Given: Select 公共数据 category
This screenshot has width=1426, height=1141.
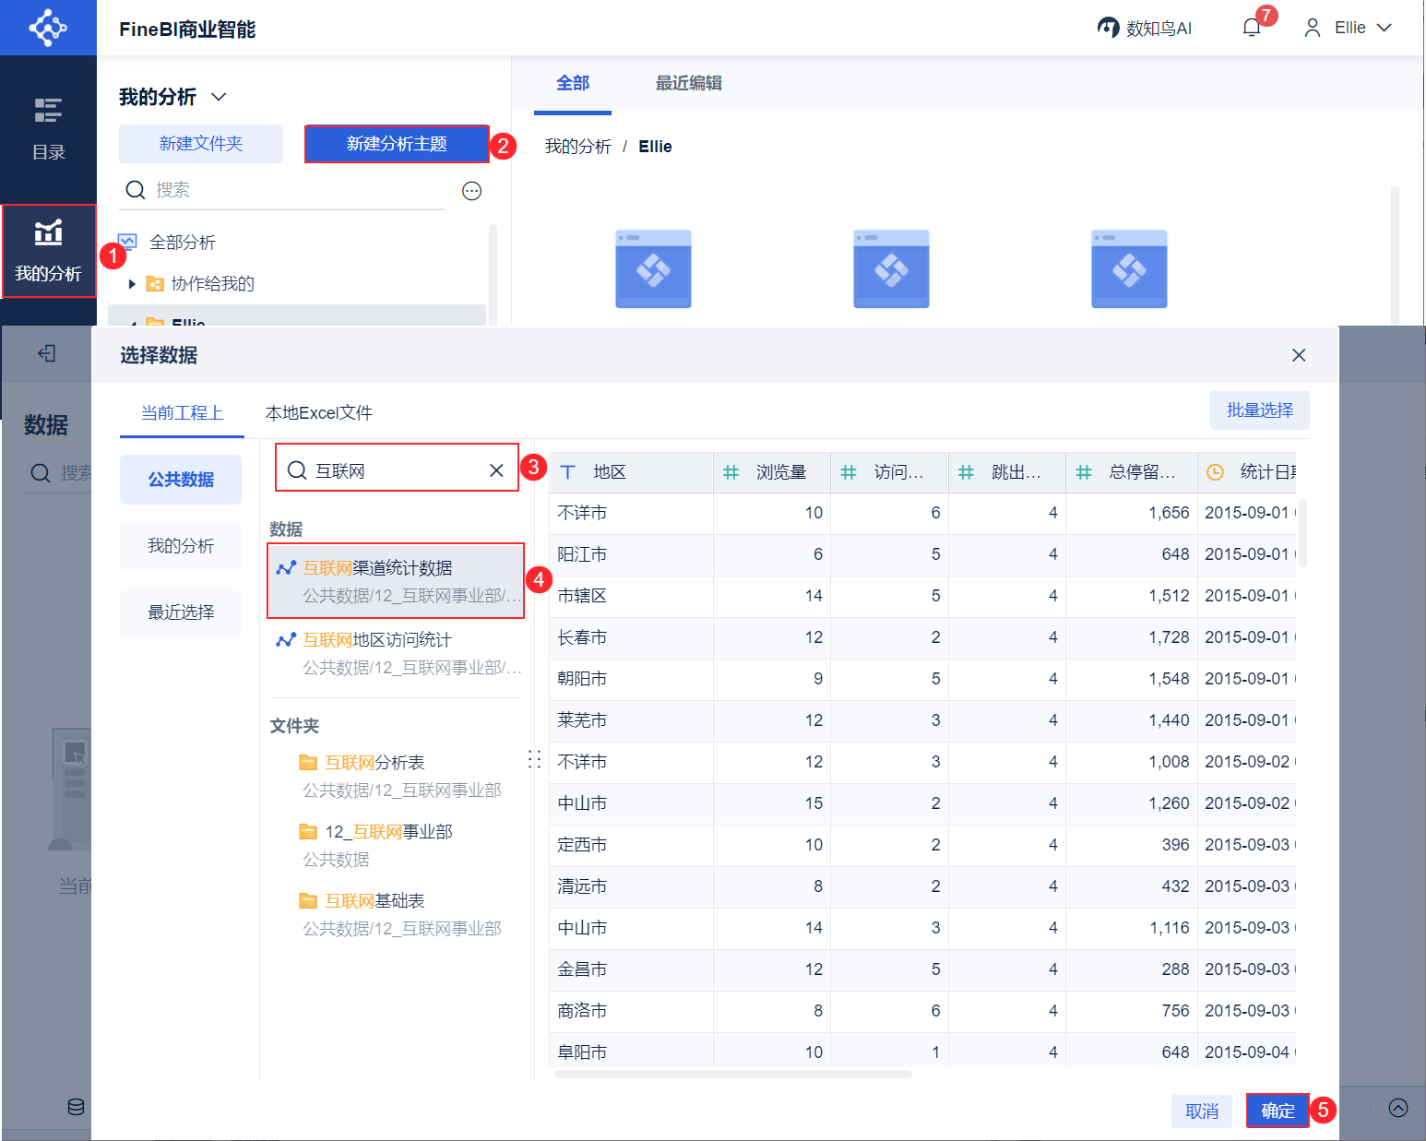Looking at the screenshot, I should coord(181,480).
